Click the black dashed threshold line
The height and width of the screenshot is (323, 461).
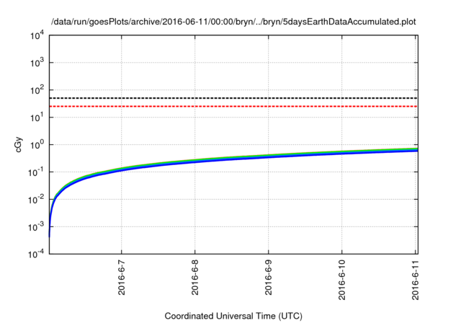click(x=233, y=98)
